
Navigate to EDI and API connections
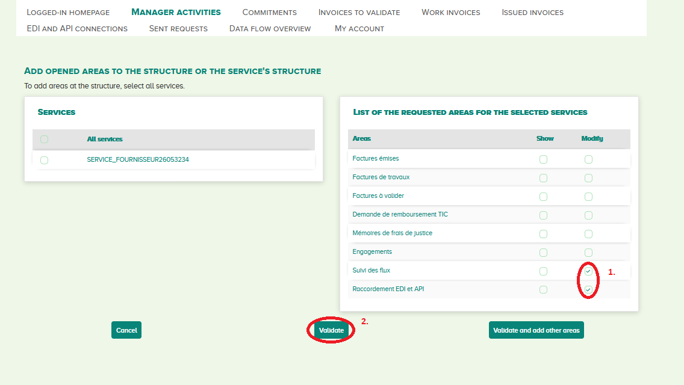pos(77,28)
